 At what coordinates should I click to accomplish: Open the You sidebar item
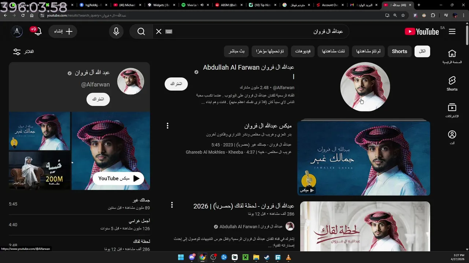(452, 137)
